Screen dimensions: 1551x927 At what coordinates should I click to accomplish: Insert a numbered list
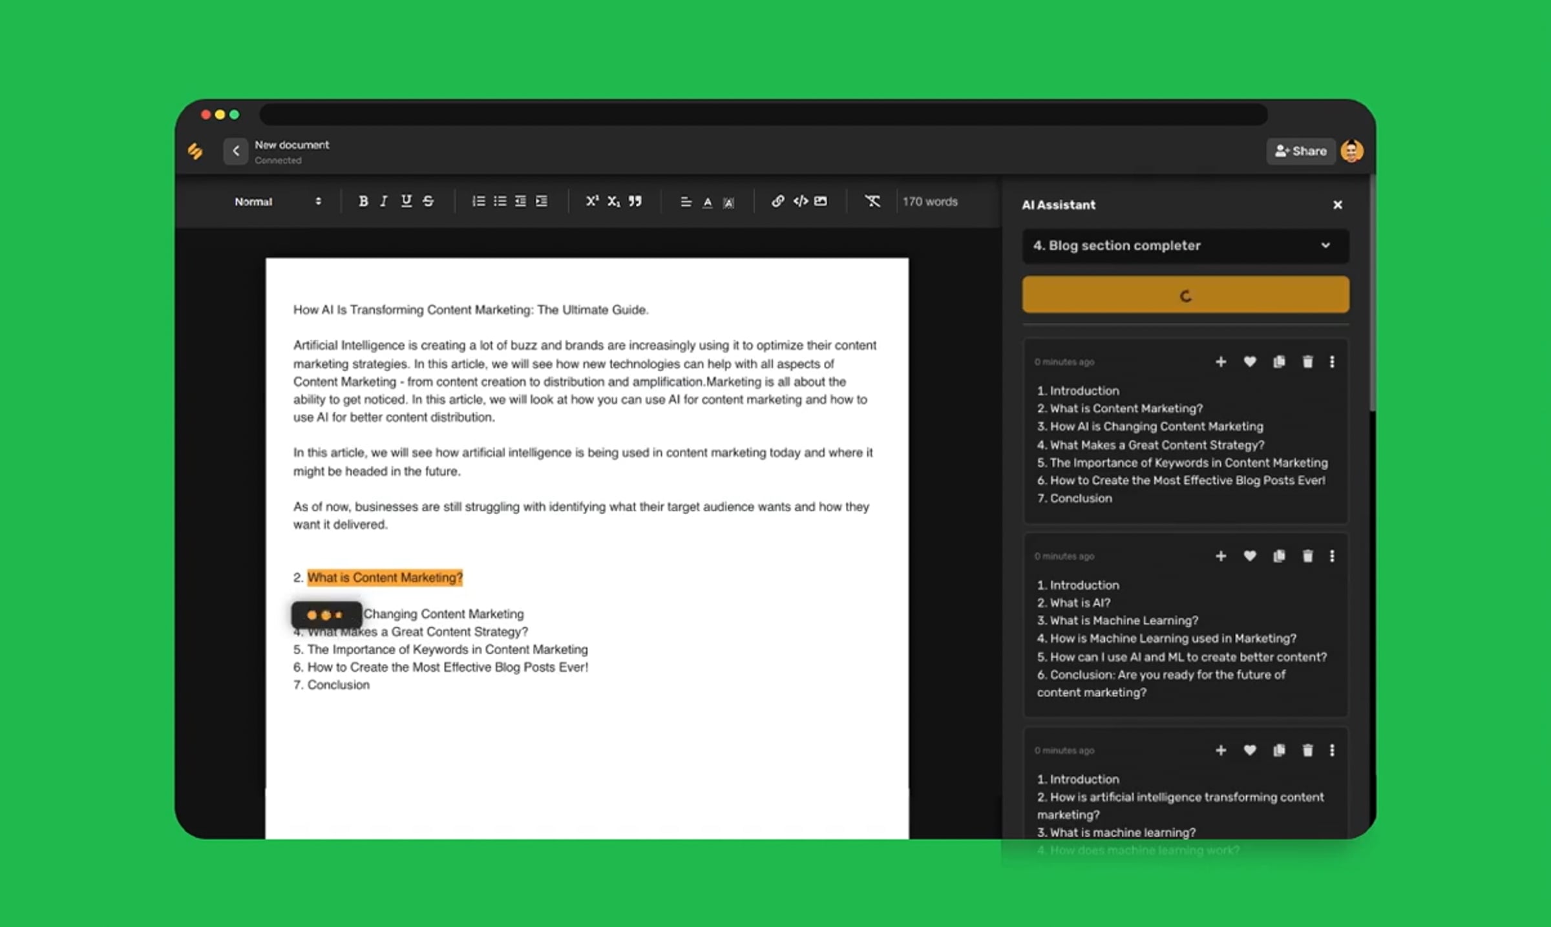pyautogui.click(x=478, y=202)
